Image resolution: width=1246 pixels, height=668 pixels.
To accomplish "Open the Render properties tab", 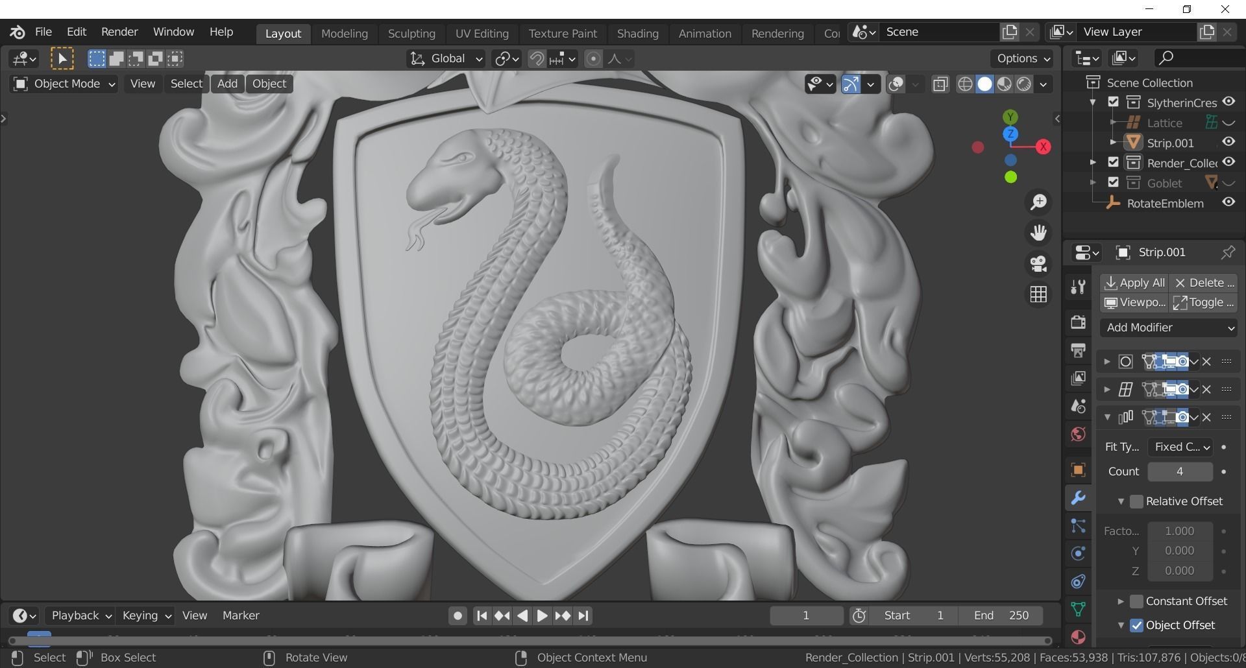I will click(1078, 322).
